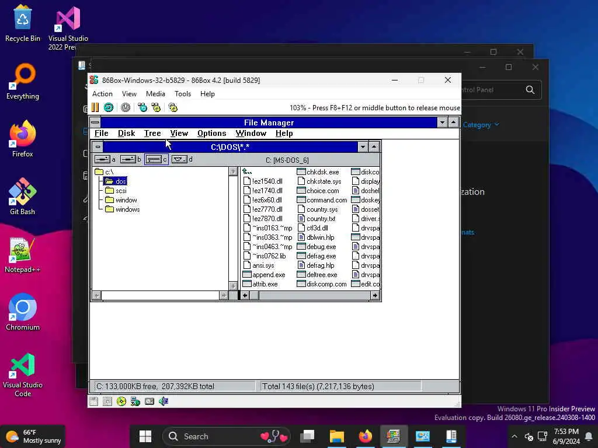Open the Everything desktop shortcut
Screen dimensions: 598x448
point(23,82)
